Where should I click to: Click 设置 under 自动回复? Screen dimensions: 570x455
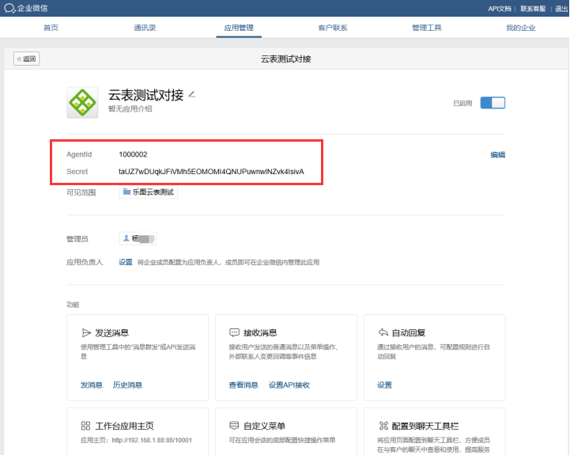click(x=384, y=385)
